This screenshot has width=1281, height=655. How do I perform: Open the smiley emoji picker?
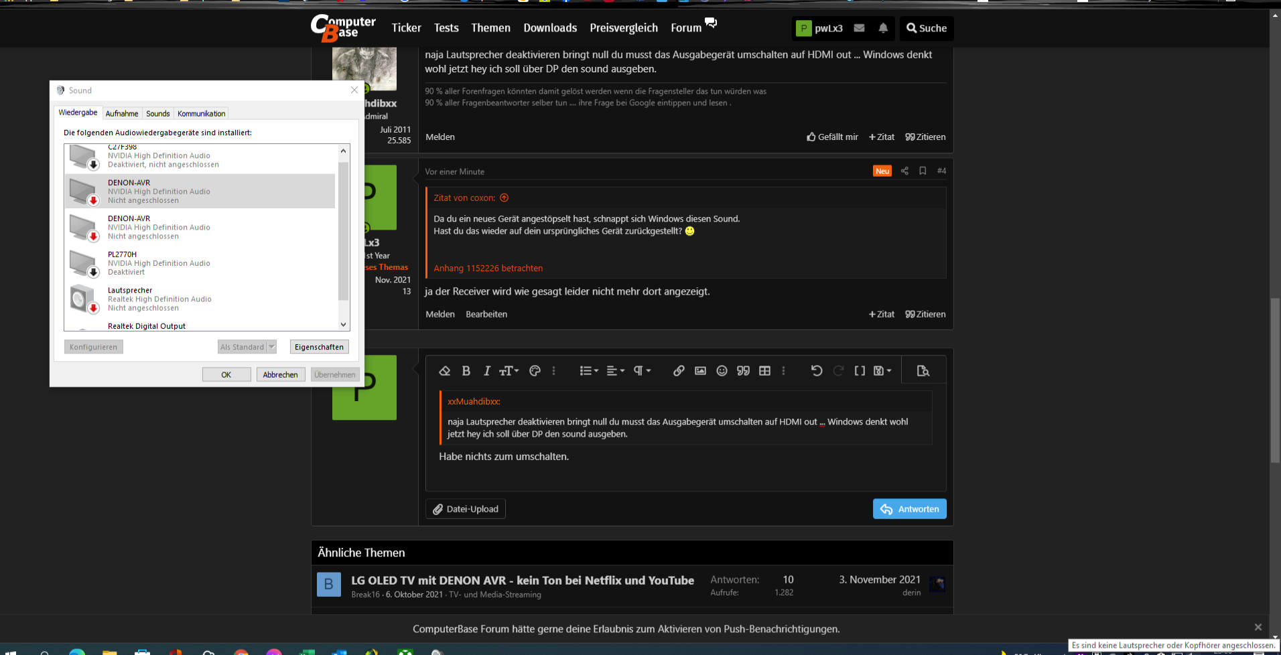pos(722,371)
